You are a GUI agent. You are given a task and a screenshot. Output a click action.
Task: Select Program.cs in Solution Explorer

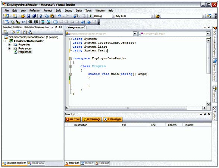25,52
